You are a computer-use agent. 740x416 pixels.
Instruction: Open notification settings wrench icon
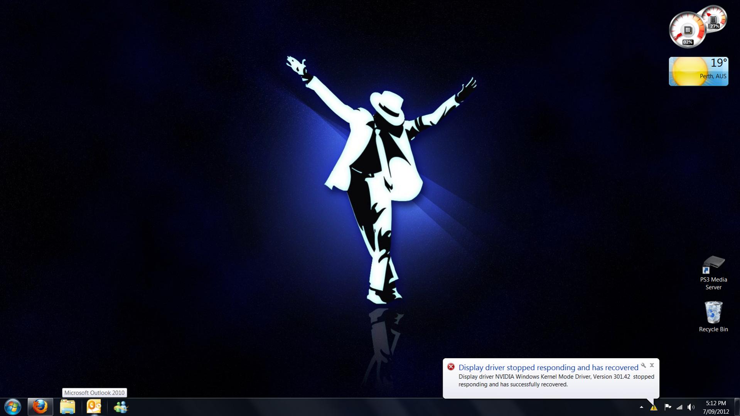643,365
